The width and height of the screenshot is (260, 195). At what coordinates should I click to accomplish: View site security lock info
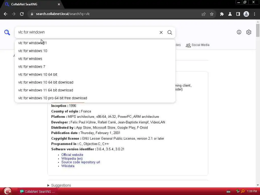(32, 14)
